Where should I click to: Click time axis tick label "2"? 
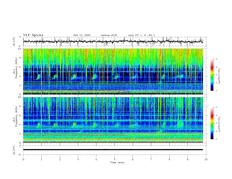60,159
